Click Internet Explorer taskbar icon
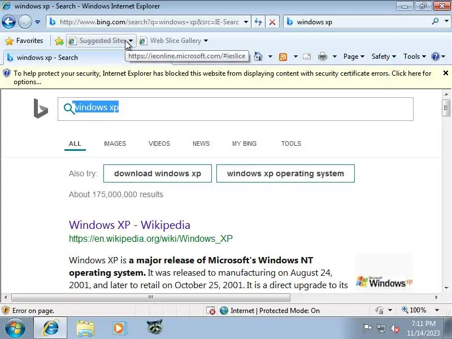This screenshot has height=339, width=452. coord(51,328)
